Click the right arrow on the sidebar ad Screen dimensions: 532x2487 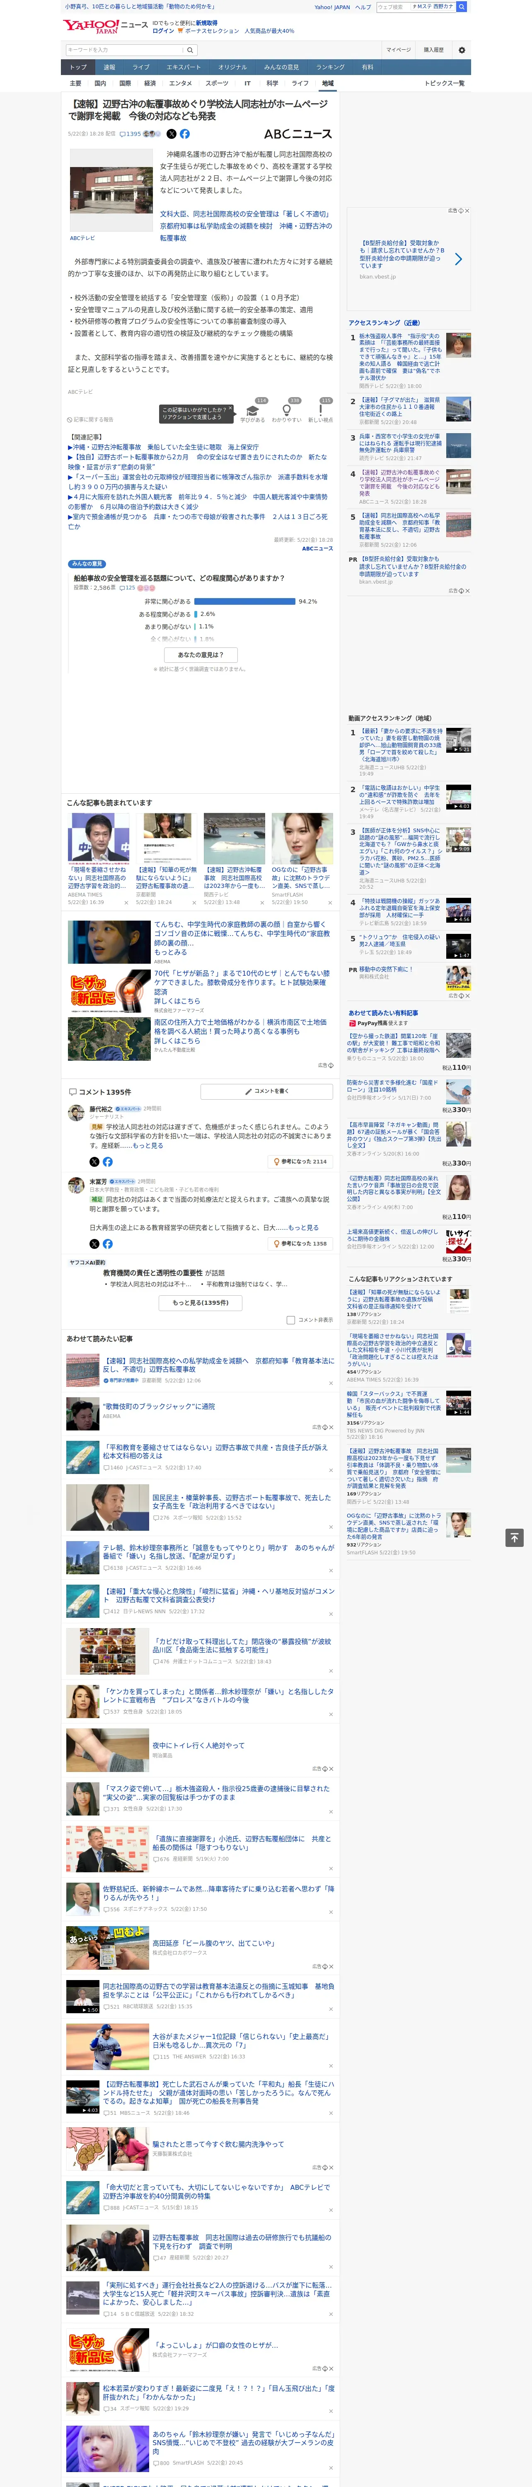coord(459,259)
